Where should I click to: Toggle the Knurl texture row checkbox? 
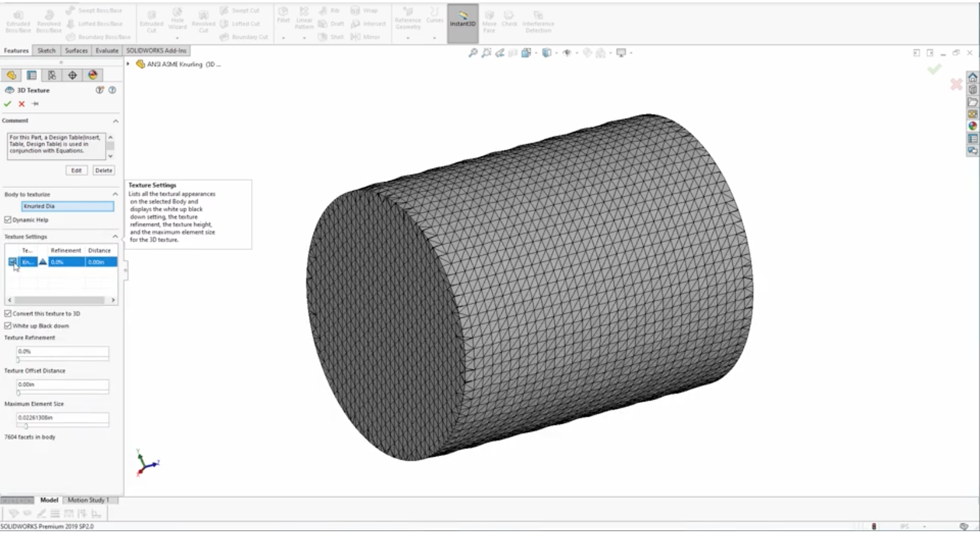tap(13, 262)
